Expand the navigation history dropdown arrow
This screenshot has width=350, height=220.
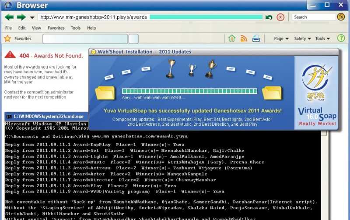click(32, 17)
